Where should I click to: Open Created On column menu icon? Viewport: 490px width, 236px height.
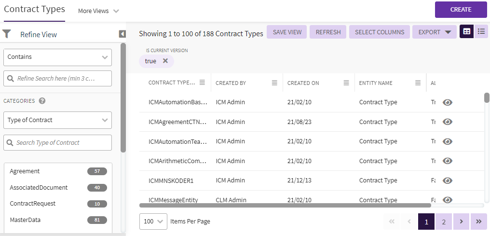346,83
